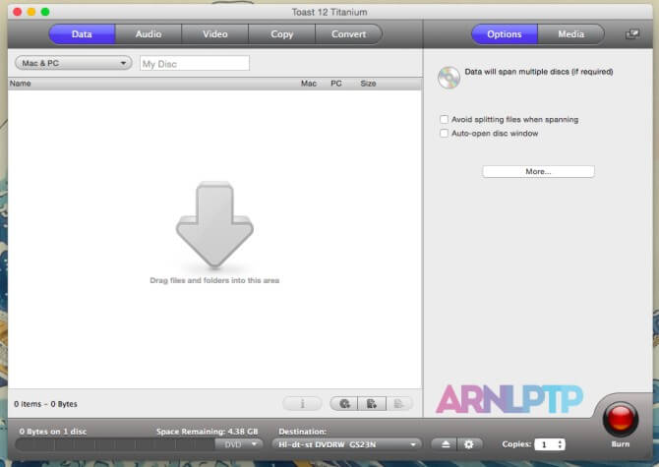This screenshot has height=467, width=659.
Task: Click the Copies number field
Action: tap(545, 444)
